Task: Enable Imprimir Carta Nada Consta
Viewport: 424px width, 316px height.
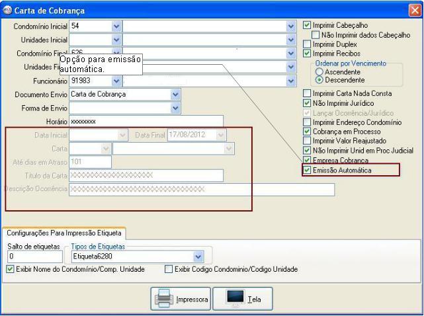Action: pyautogui.click(x=307, y=94)
